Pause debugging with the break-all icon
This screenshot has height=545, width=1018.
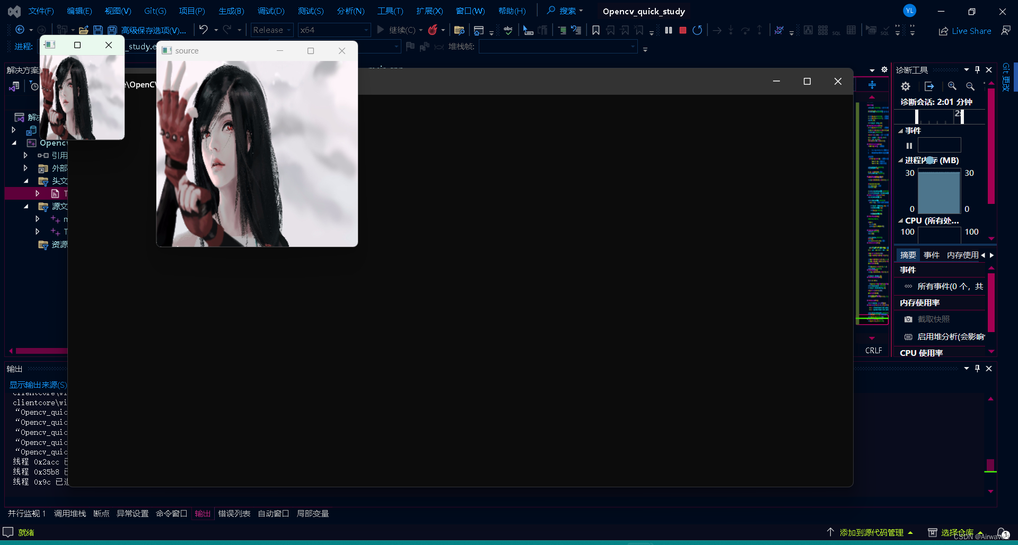(669, 30)
